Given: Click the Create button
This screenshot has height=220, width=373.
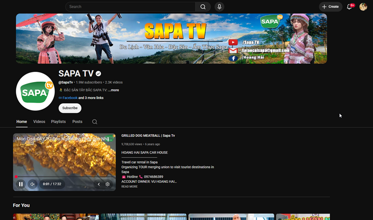Looking at the screenshot, I should coord(331,7).
